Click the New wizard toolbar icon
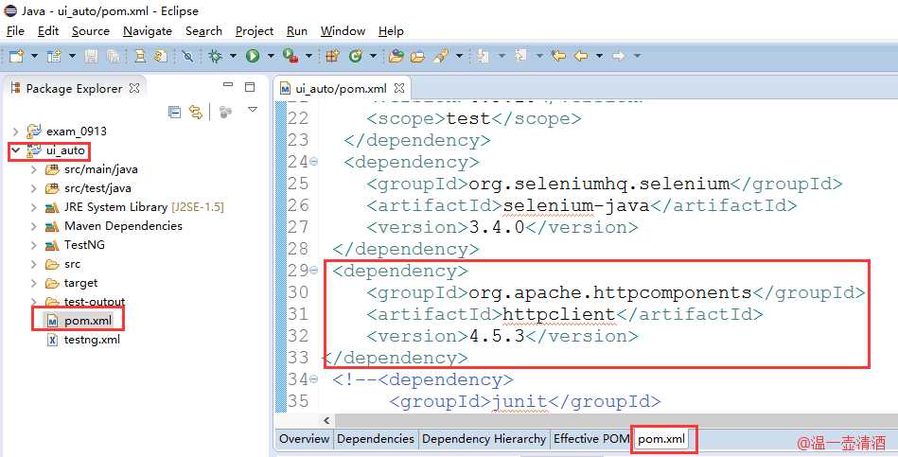 coord(17,56)
